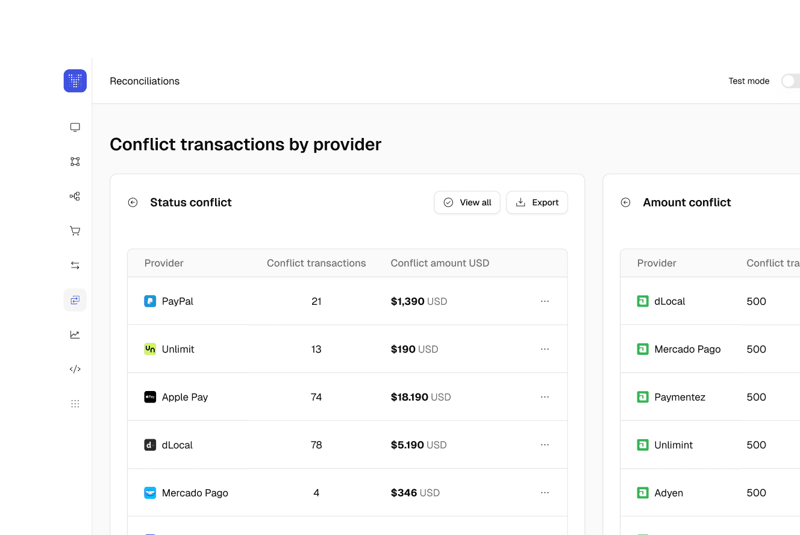
Task: Export the Status conflict table
Action: click(x=537, y=202)
